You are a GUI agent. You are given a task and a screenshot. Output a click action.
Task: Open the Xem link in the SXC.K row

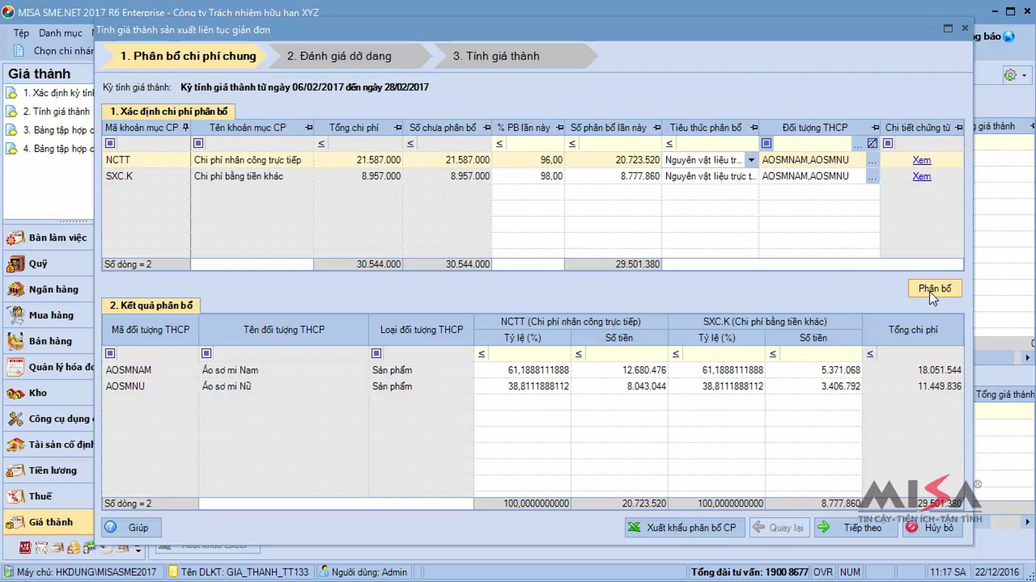point(922,176)
